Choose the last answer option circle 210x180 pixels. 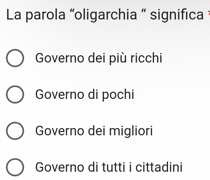15,167
